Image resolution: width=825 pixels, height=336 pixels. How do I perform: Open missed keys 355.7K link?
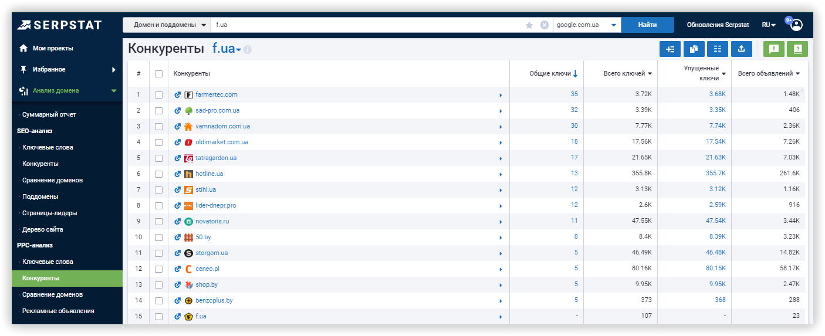click(x=715, y=174)
